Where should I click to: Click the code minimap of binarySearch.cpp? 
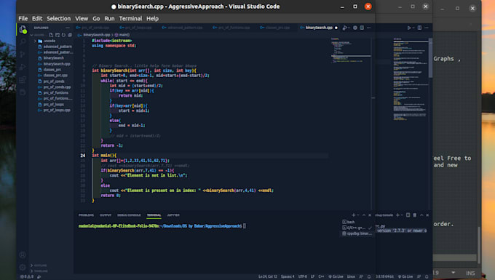(351, 50)
